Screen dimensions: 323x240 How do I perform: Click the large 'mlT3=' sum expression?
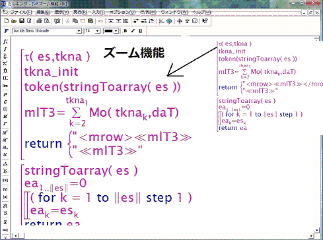tap(102, 113)
